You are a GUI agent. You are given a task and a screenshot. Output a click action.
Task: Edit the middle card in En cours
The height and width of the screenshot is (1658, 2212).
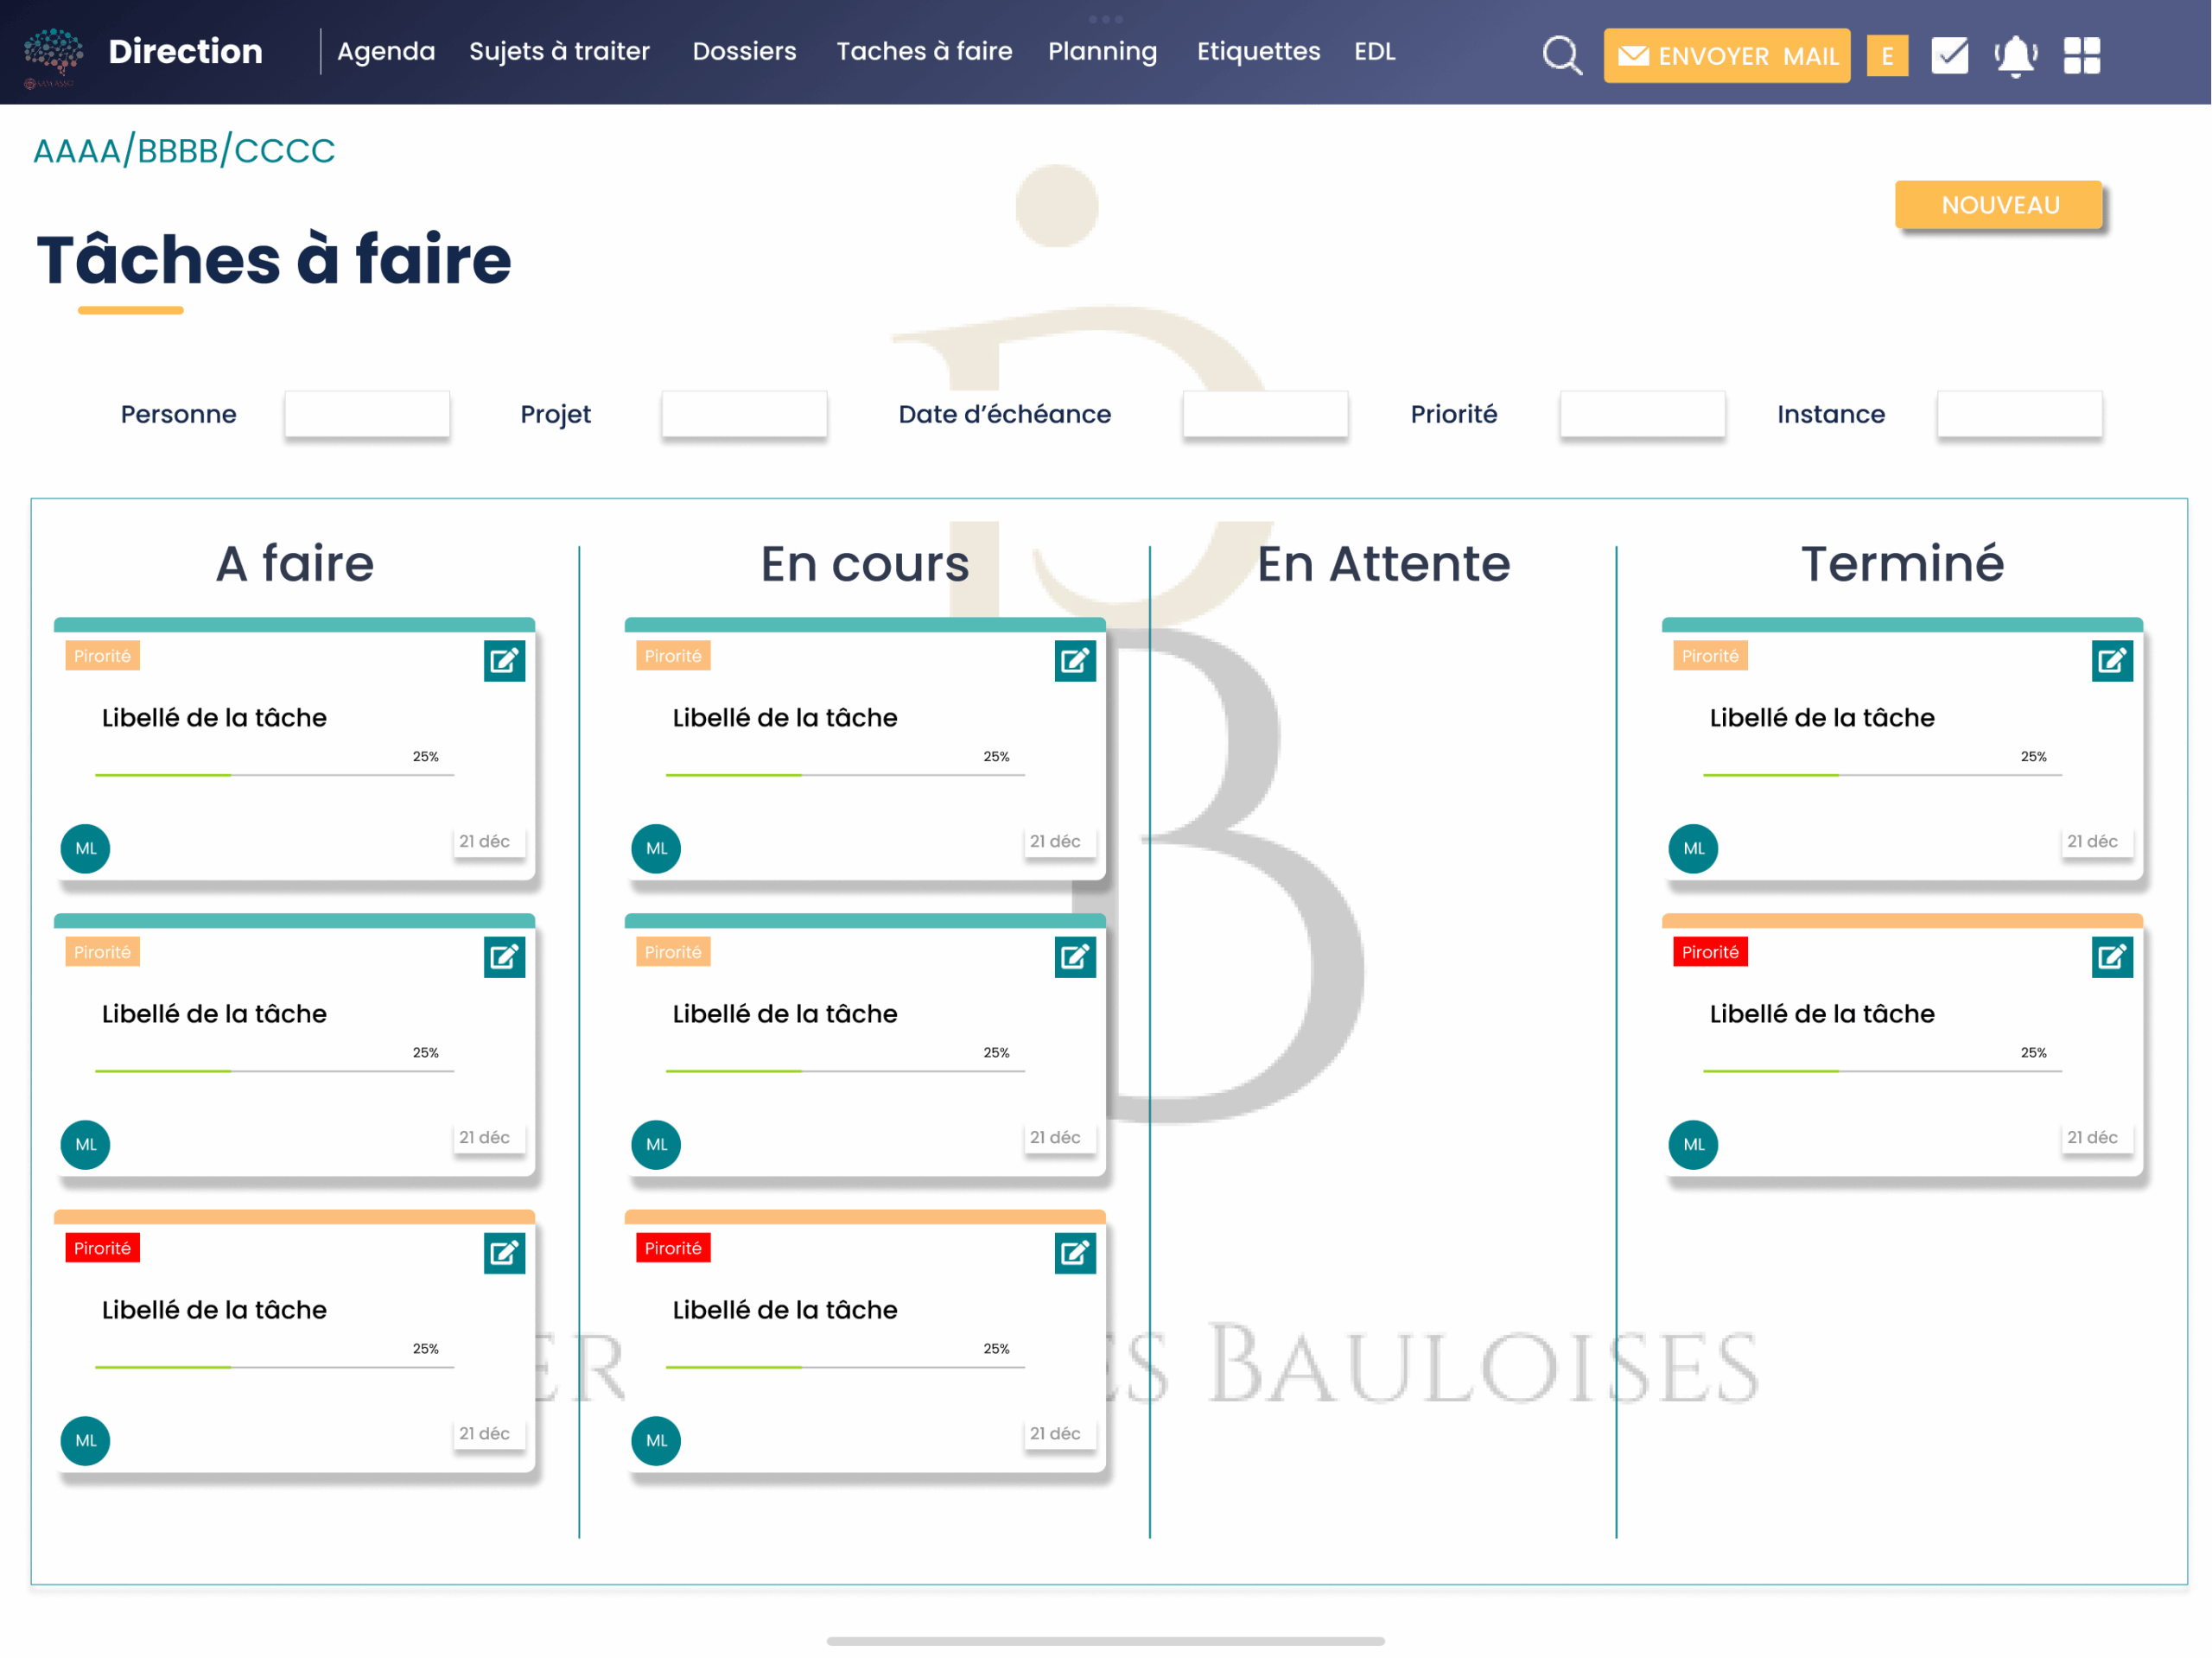1075,956
